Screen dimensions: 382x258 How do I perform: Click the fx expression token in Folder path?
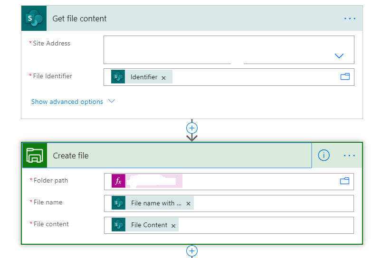[x=119, y=181]
